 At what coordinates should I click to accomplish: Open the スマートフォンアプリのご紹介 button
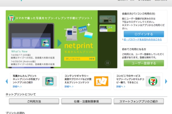(x=138, y=101)
